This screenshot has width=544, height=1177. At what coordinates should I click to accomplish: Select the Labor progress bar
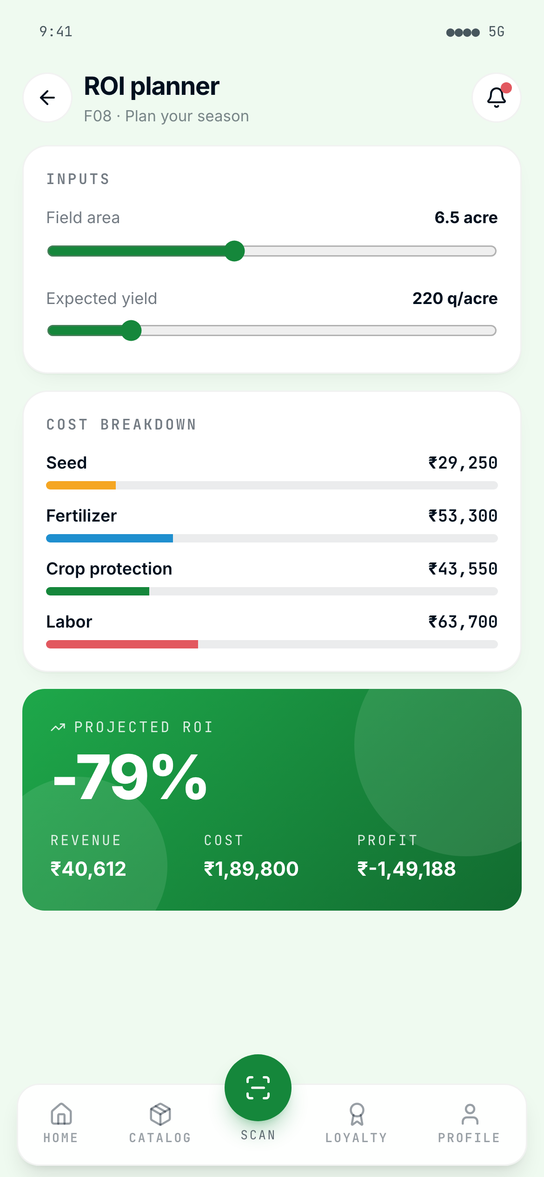tap(271, 645)
